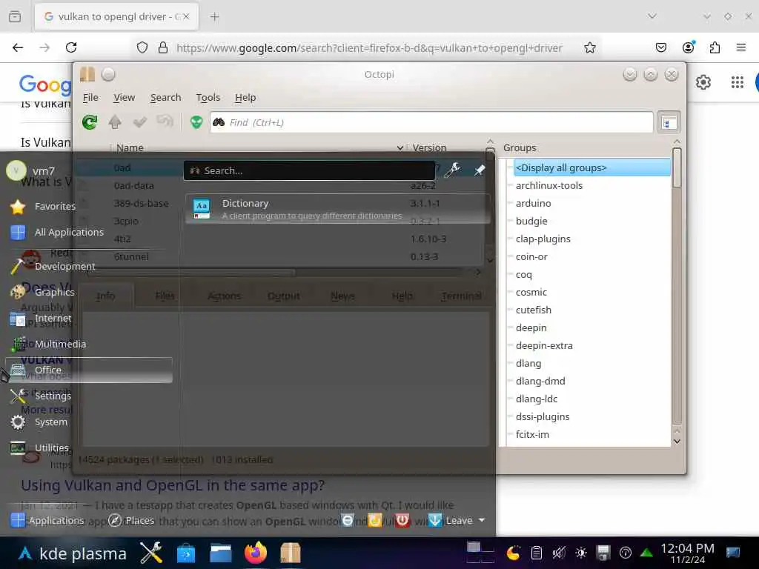Click Octopi's green sync database icon
Viewport: 759px width, 569px height.
(x=90, y=122)
